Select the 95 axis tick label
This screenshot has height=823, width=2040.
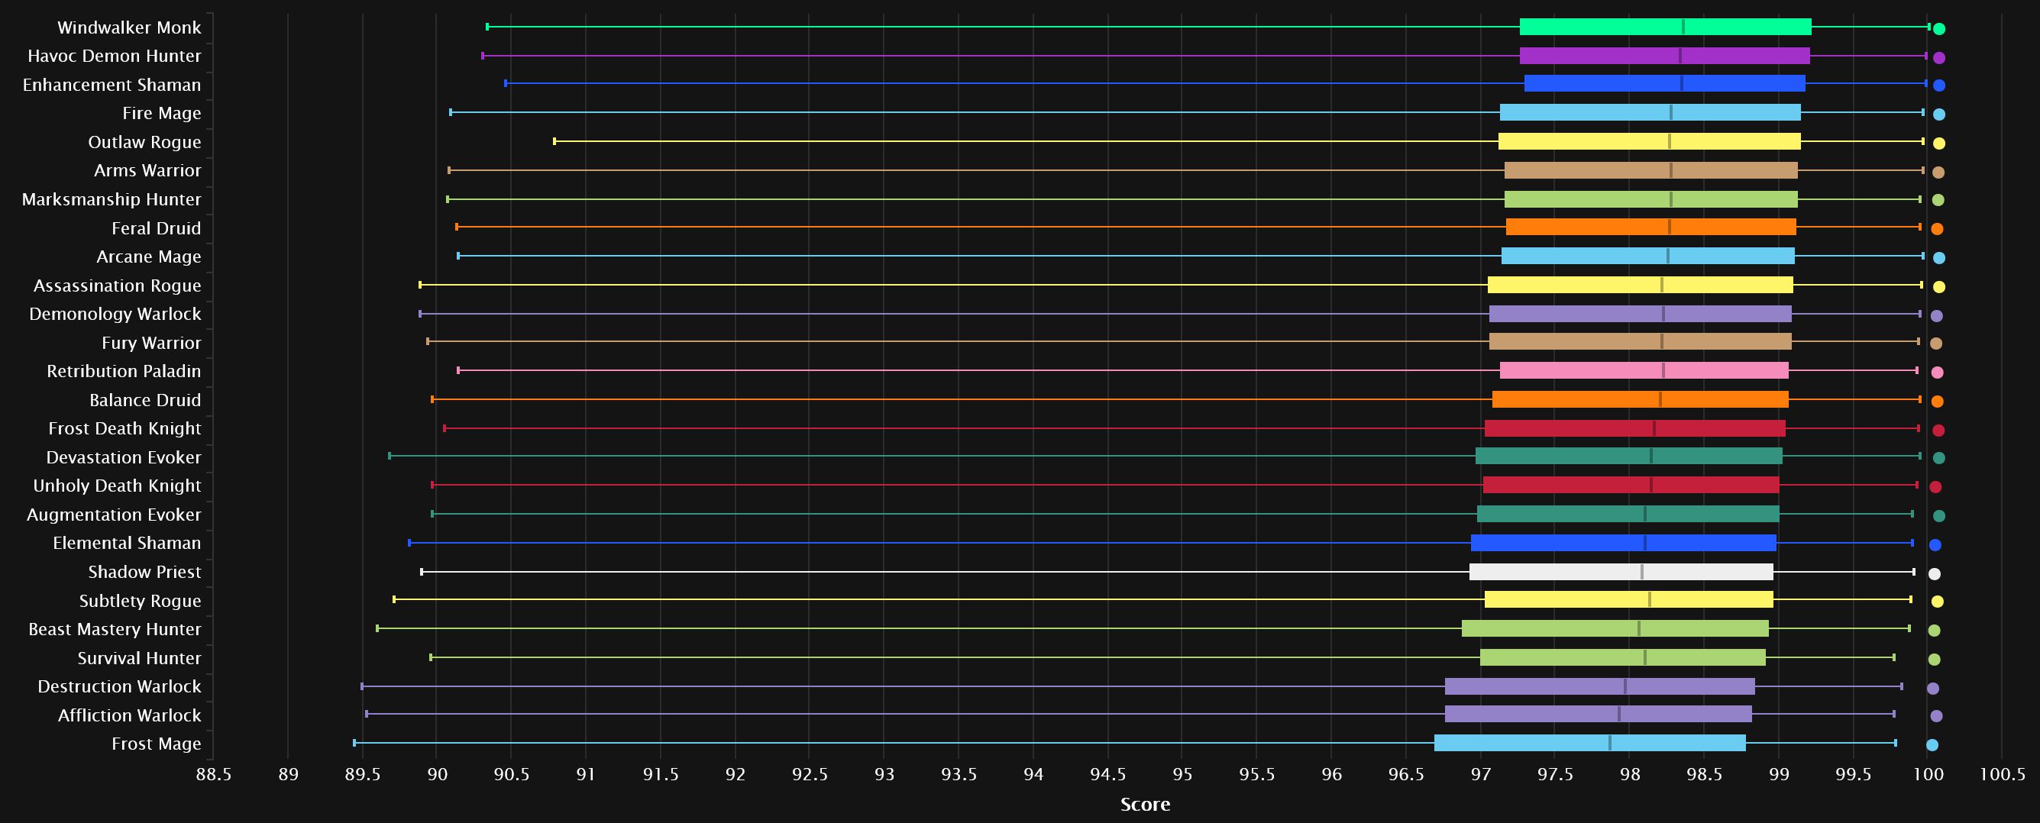pos(1182,775)
